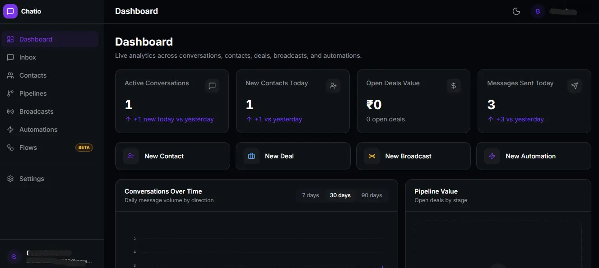Click 'Daily message volume by direction' subtitle

tap(169, 200)
